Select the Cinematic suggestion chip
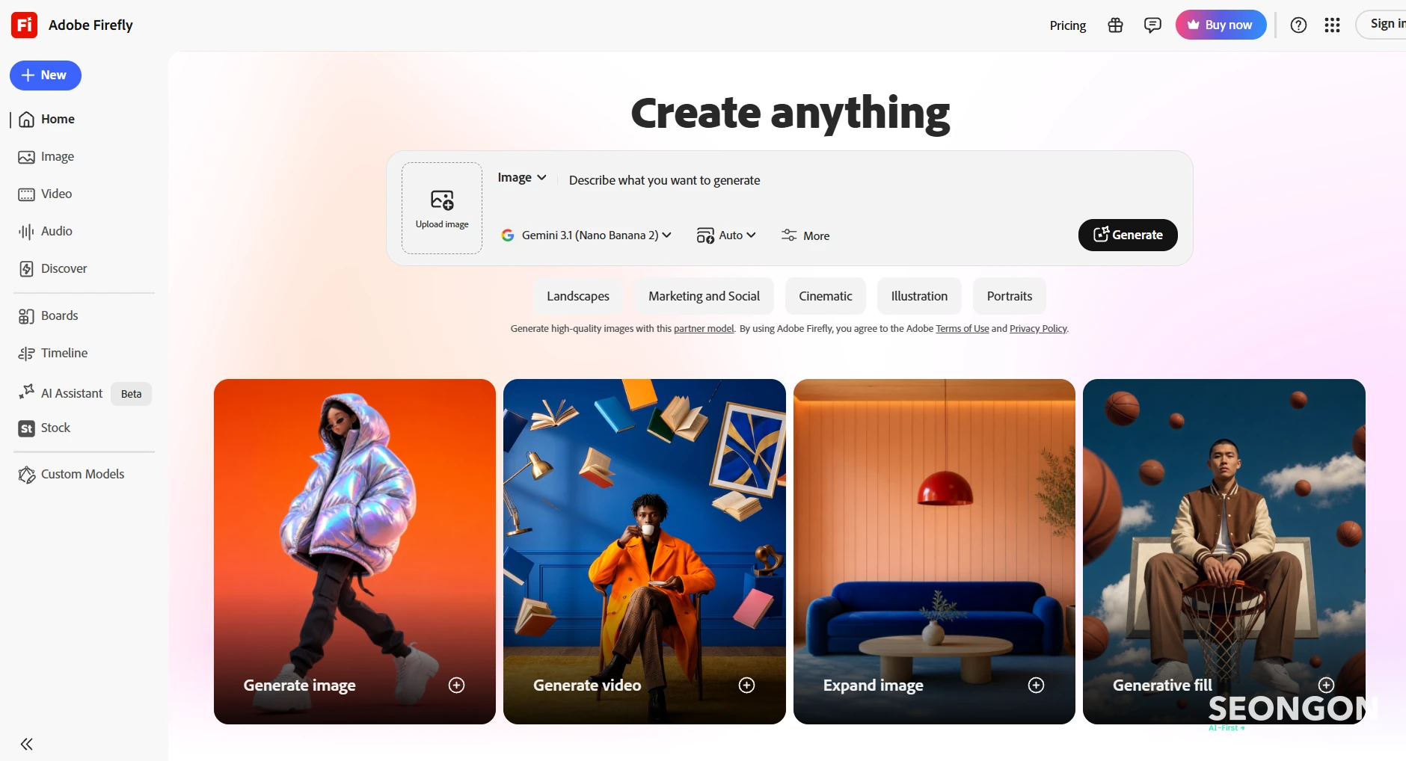1406x761 pixels. pyautogui.click(x=826, y=296)
